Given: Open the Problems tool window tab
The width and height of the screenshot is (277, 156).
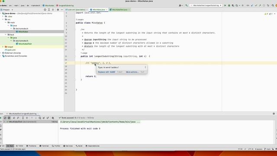Looking at the screenshot, I should (31, 146).
